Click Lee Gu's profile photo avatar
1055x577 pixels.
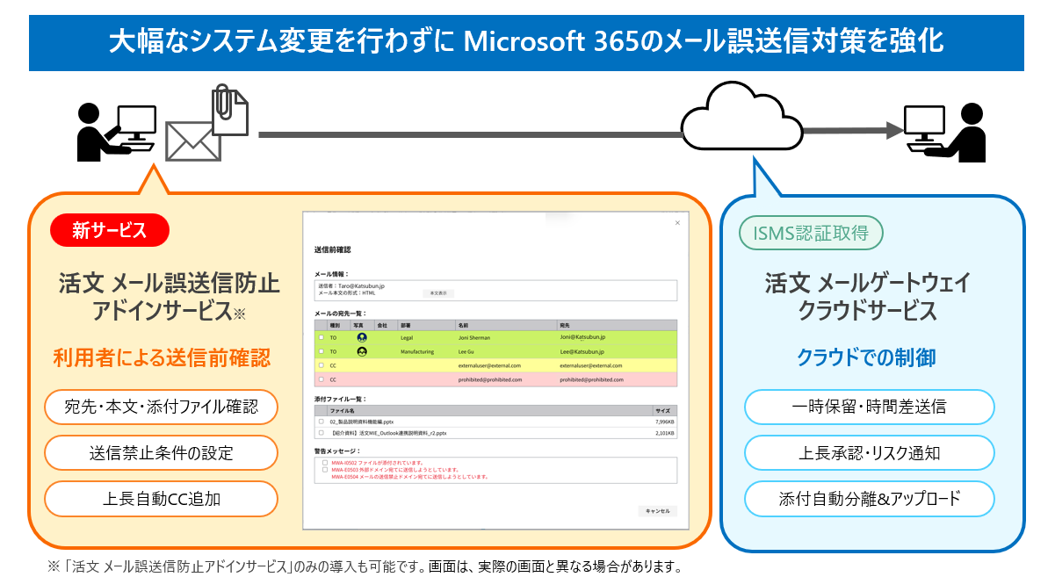coord(362,351)
